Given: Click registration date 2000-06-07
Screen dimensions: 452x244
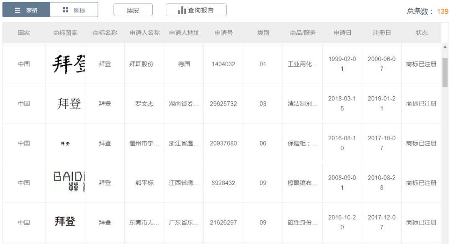Looking at the screenshot, I should click(x=382, y=64).
